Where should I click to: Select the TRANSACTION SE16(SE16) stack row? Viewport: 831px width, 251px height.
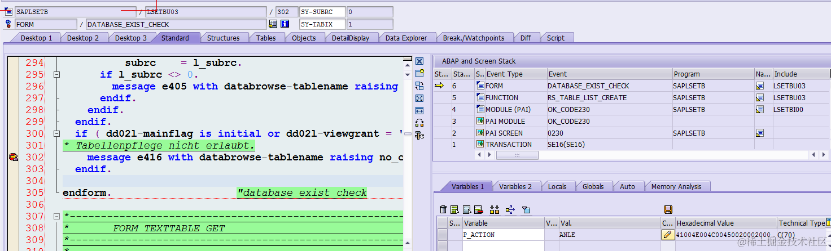tap(631, 145)
